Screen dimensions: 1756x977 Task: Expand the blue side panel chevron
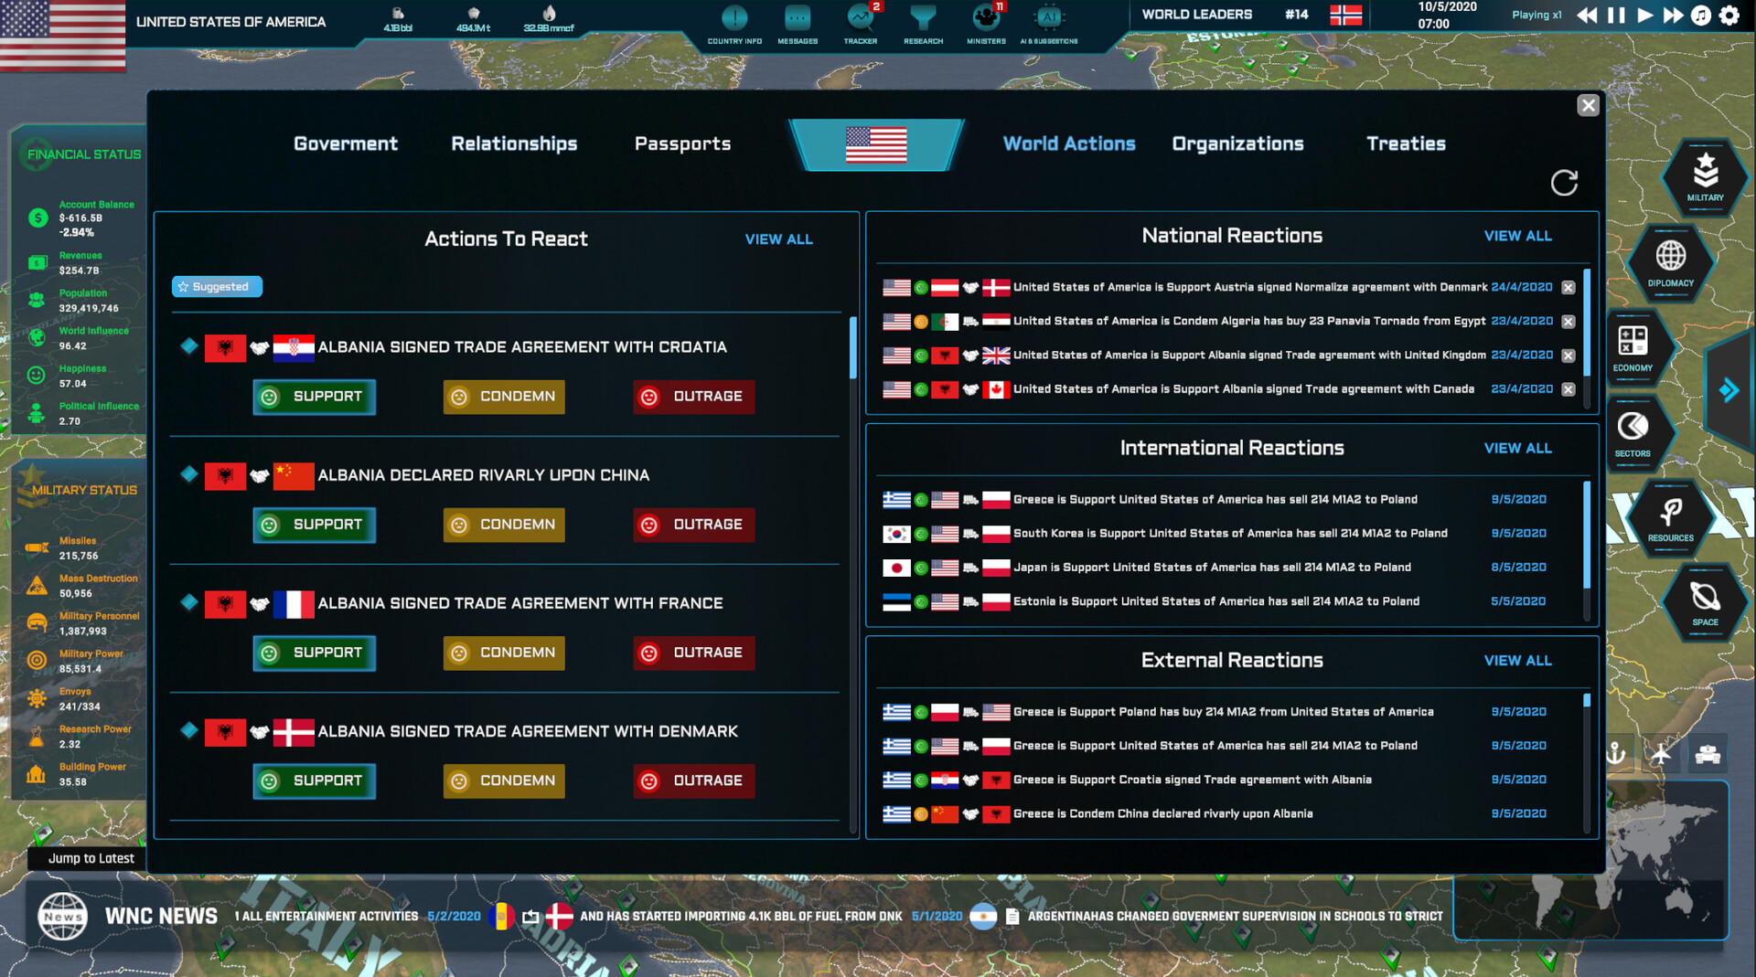pyautogui.click(x=1729, y=390)
